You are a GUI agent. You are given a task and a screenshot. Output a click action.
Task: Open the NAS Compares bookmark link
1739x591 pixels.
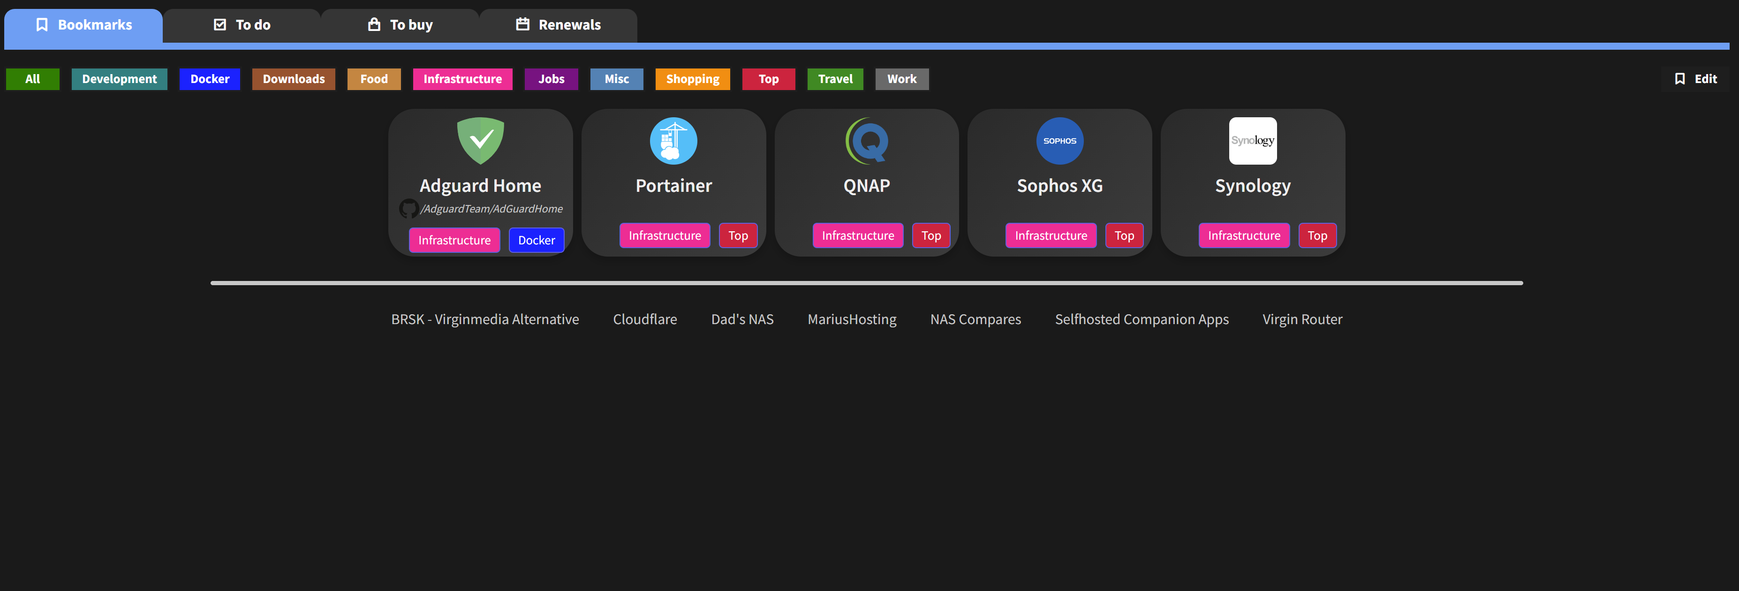(975, 319)
